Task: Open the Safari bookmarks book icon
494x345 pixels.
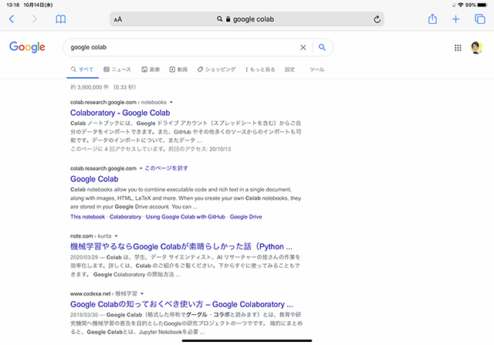Action: point(60,19)
